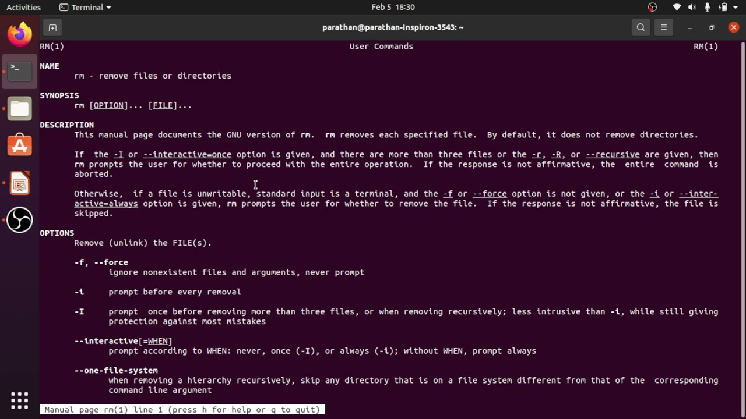The width and height of the screenshot is (746, 419).
Task: Click the 'Manual page rm(1) line 1' status line
Action: (x=182, y=410)
